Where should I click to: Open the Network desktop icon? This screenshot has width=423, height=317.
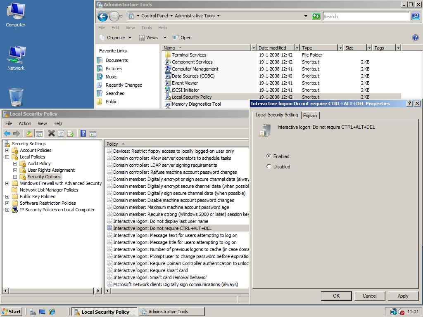point(16,58)
